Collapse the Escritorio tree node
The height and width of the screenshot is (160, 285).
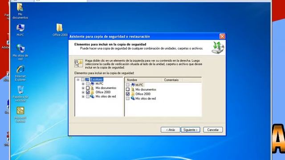[x=78, y=80]
